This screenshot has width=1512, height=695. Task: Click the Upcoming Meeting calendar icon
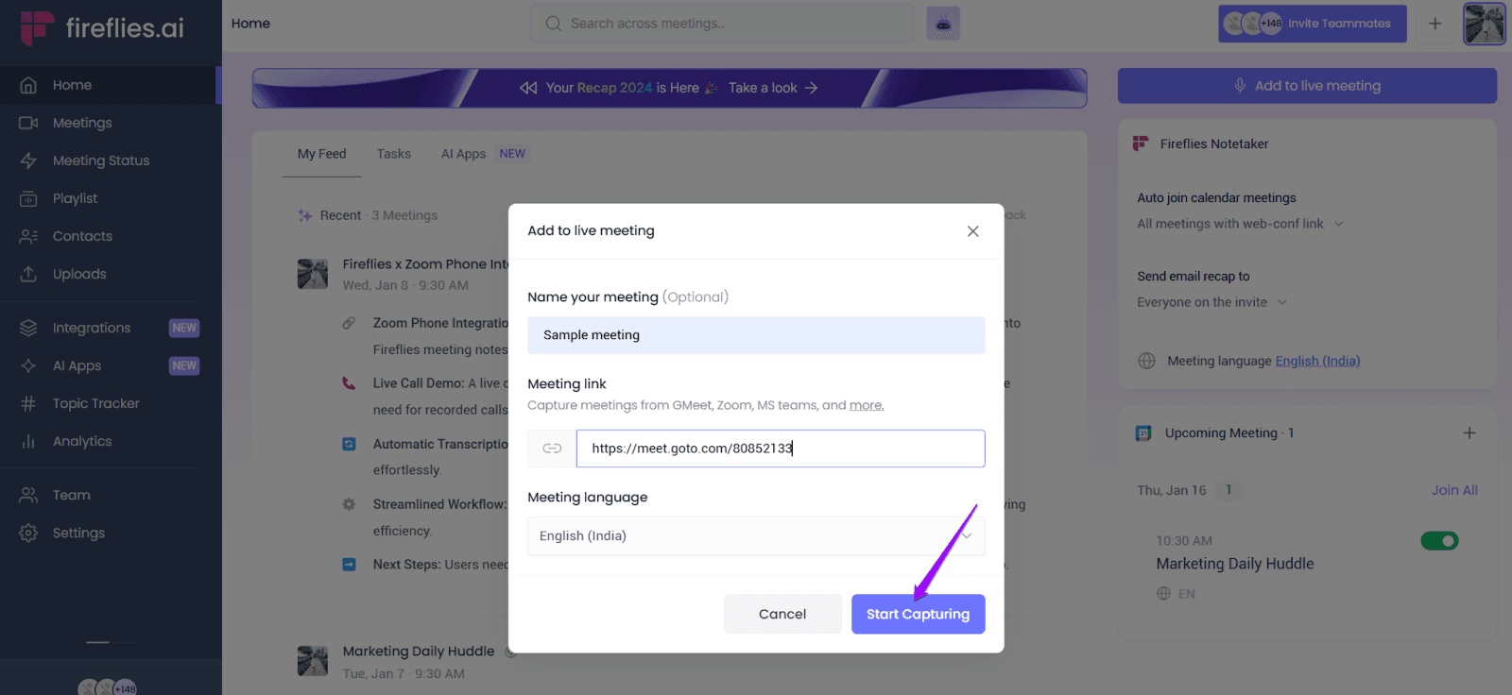(x=1143, y=433)
